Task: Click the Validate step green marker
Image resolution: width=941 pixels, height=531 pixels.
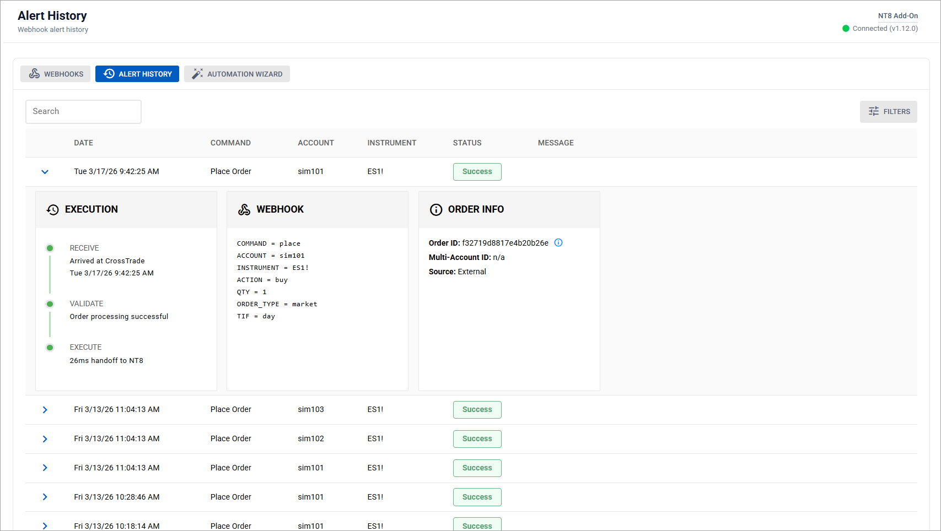Action: pyautogui.click(x=50, y=304)
